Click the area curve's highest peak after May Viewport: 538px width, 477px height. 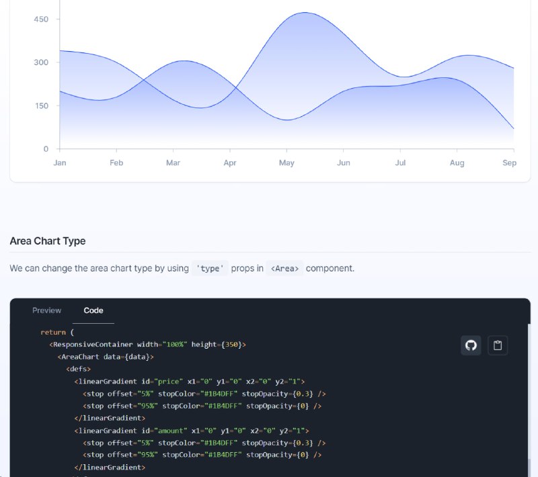tap(305, 13)
